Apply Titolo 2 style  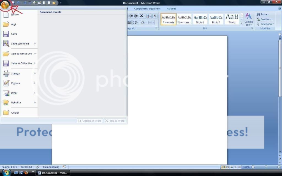click(216, 19)
